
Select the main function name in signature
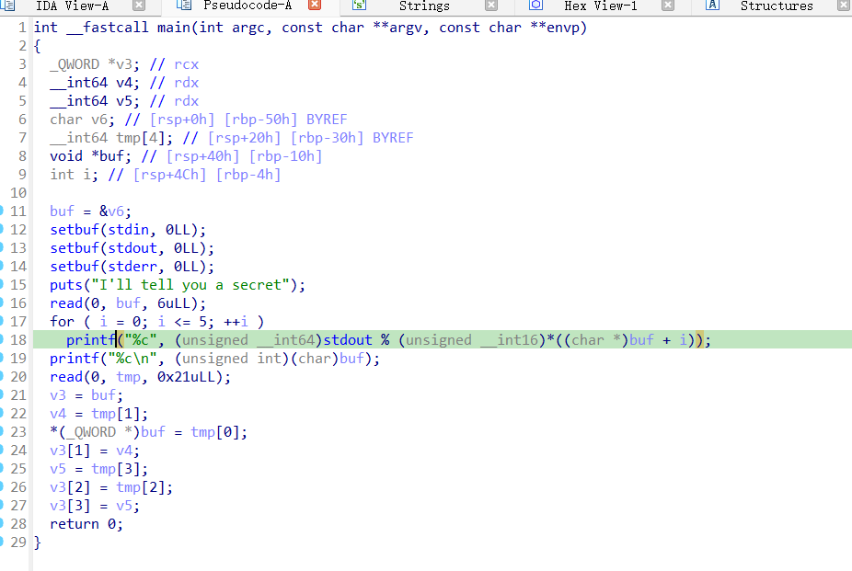click(x=175, y=28)
